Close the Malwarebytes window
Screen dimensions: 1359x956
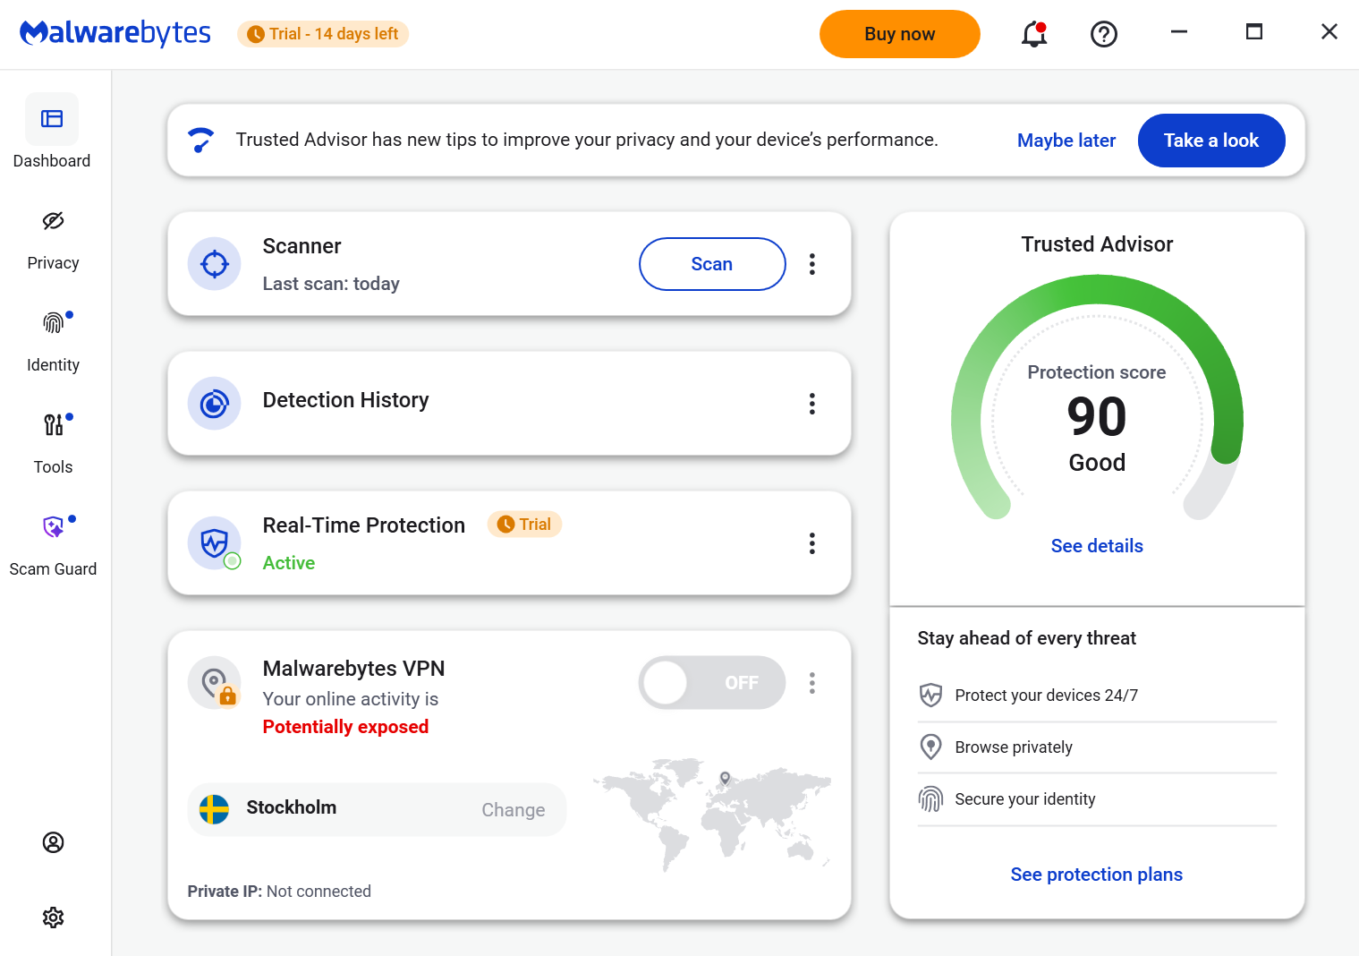click(x=1329, y=32)
